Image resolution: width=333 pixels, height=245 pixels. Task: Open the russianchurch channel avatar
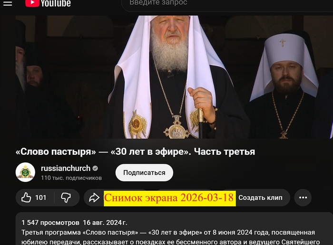[x=25, y=172]
